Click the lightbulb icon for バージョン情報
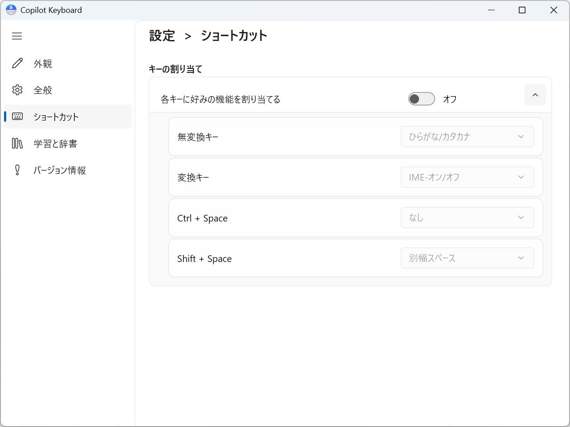The width and height of the screenshot is (570, 427). tap(17, 170)
